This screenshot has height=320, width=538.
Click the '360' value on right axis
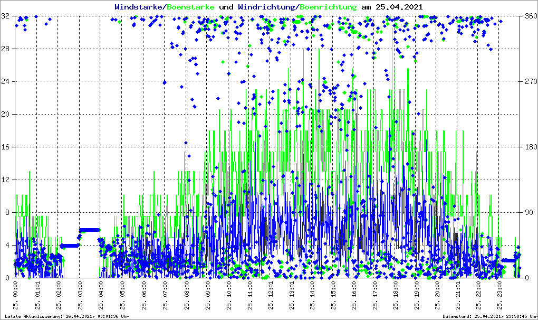coord(529,16)
